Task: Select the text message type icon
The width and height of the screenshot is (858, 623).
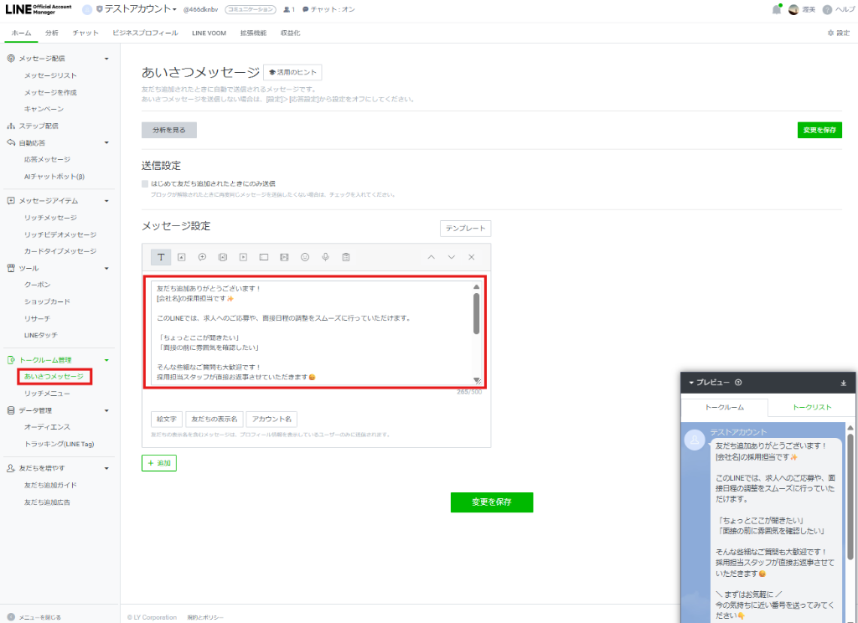Action: click(x=161, y=257)
